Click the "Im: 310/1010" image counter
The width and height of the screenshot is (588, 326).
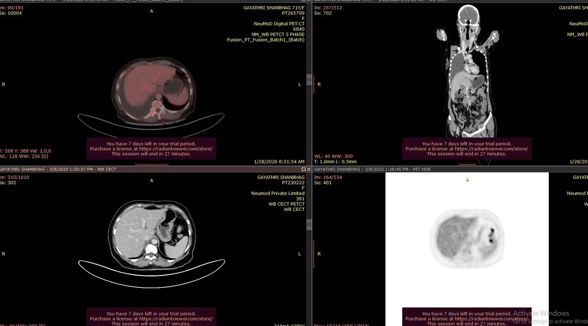click(x=15, y=177)
